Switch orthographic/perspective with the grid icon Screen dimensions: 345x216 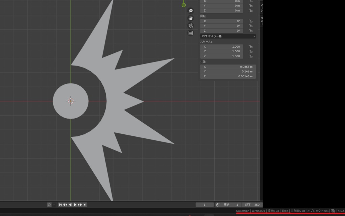point(191,33)
